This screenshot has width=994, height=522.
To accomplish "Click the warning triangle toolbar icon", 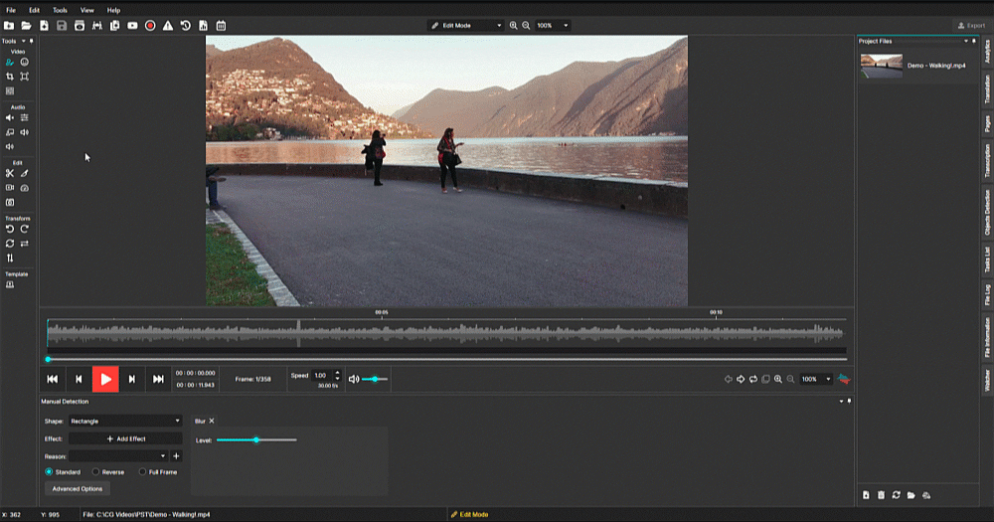I will click(x=168, y=25).
